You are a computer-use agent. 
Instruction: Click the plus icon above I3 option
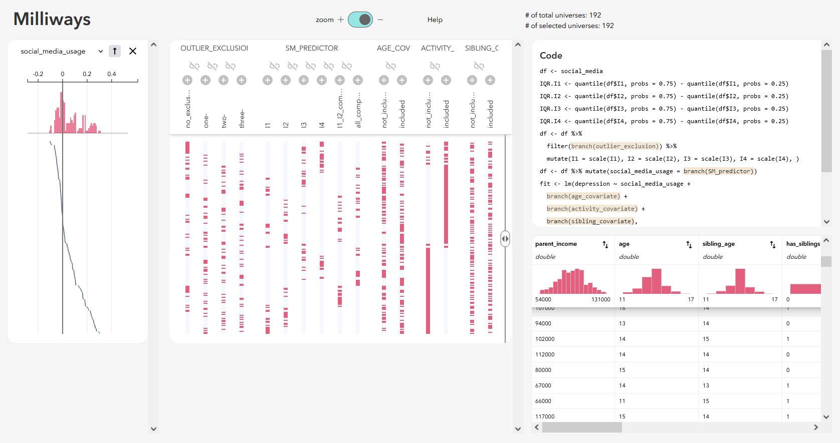pos(304,80)
